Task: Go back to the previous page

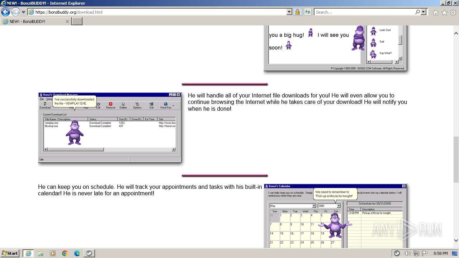Action: click(x=5, y=12)
